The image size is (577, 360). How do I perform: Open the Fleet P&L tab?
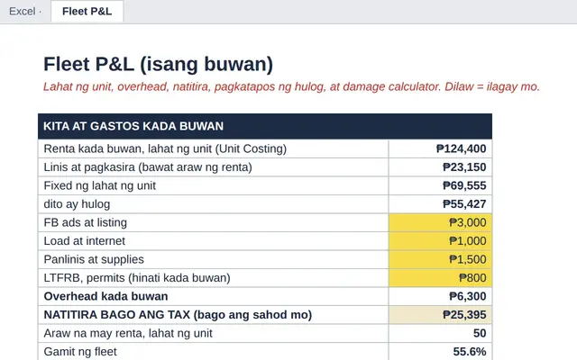pos(87,12)
